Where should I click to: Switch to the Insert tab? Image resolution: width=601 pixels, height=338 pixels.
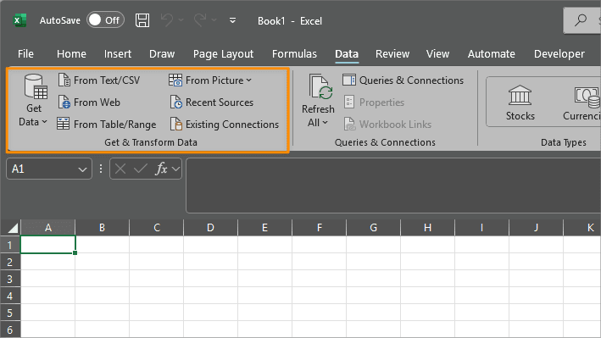click(118, 54)
